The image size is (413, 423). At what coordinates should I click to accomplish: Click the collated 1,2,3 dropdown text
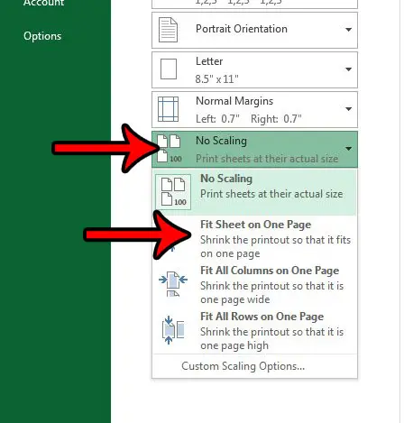(x=238, y=3)
